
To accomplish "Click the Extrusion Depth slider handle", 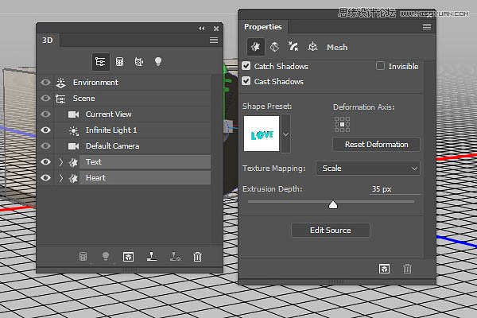I will [333, 205].
